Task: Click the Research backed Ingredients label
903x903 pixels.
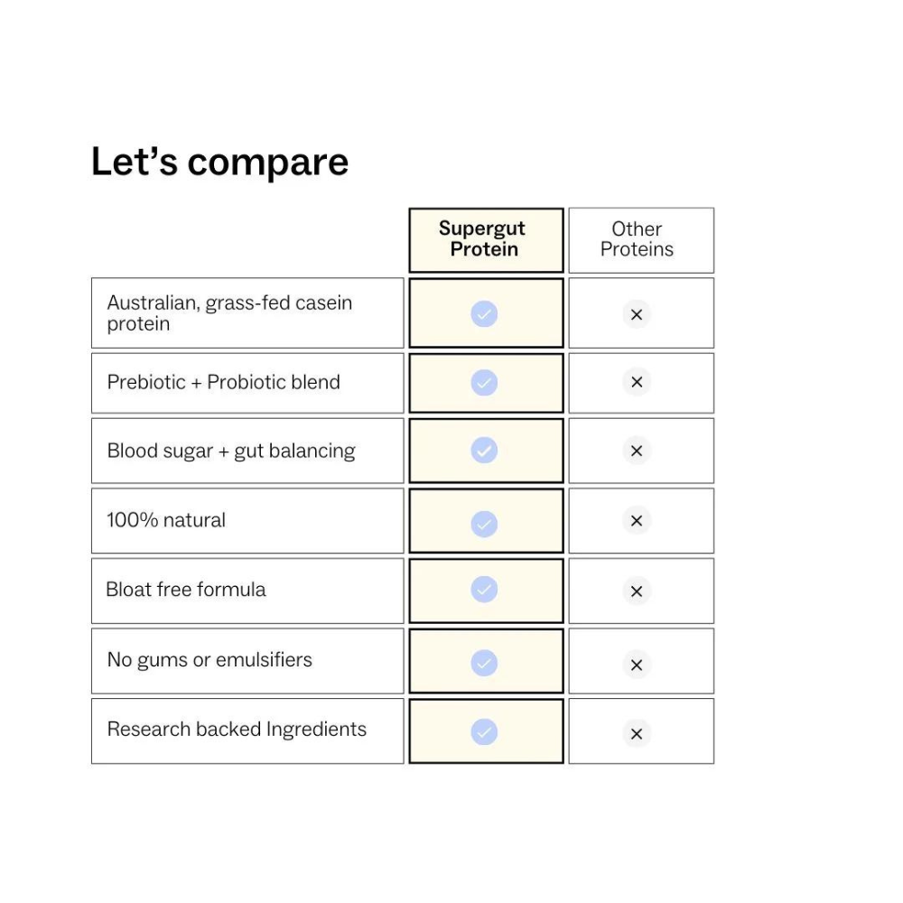Action: pyautogui.click(x=237, y=730)
